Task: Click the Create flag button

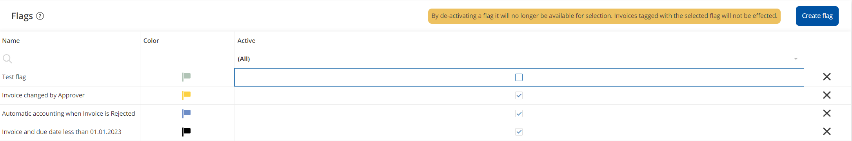Action: click(817, 16)
